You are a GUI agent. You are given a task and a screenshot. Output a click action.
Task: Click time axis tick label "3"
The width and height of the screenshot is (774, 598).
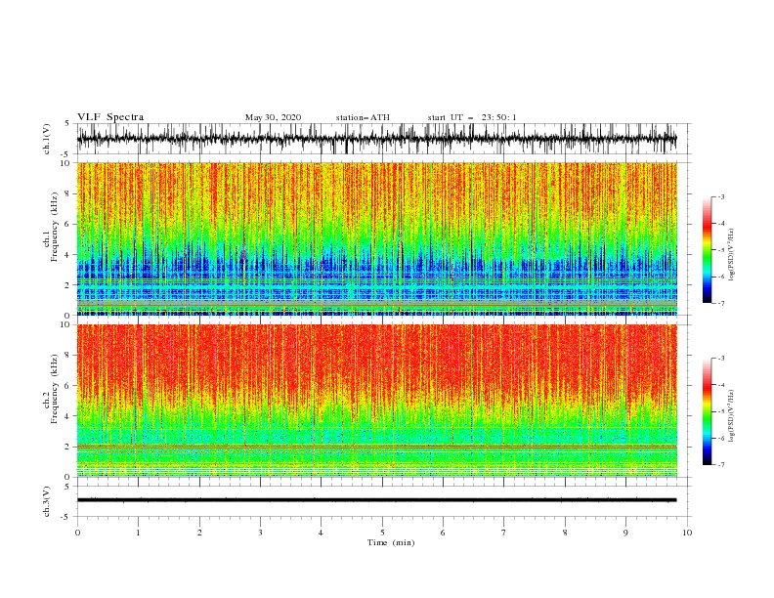(260, 533)
